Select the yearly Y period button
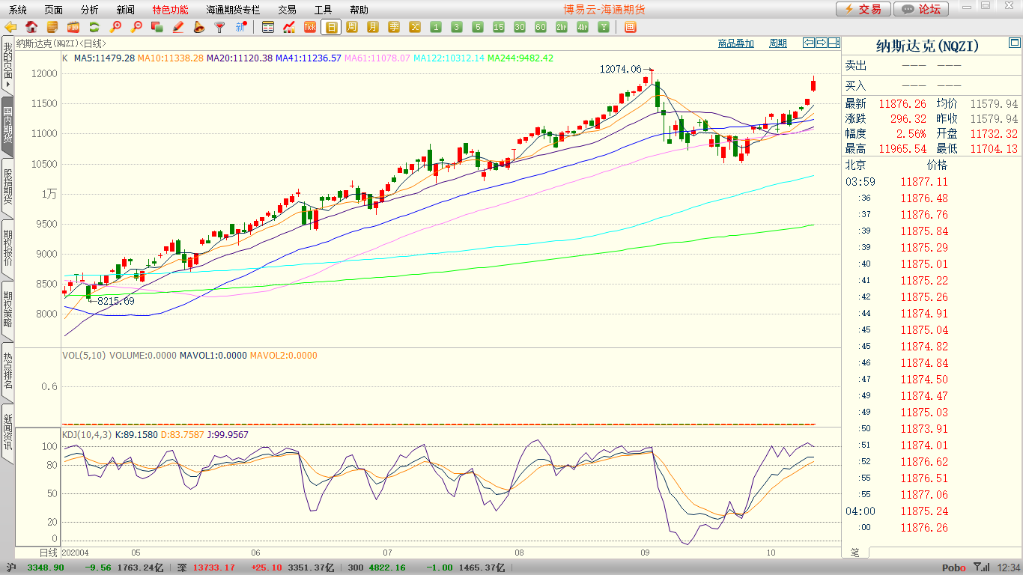Screen dimensions: 1023x575 (x=604, y=27)
